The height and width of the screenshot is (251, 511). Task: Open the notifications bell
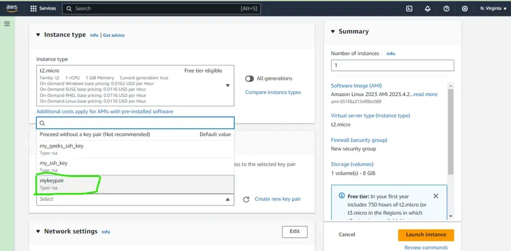point(428,9)
